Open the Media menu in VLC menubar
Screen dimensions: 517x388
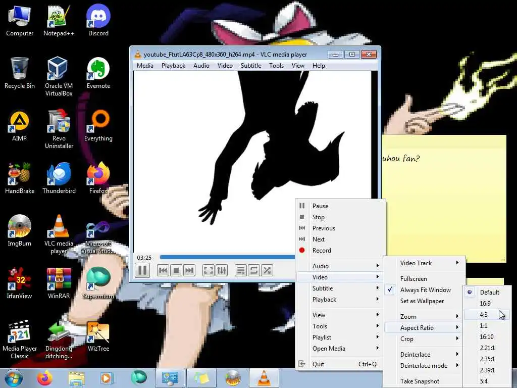pyautogui.click(x=145, y=65)
